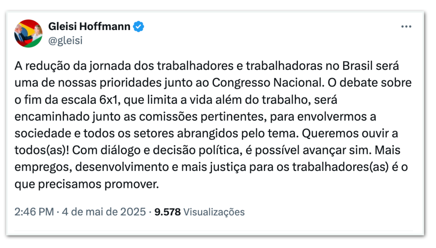The height and width of the screenshot is (248, 436).
Task: Open the three-dot more options menu
Action: pyautogui.click(x=406, y=27)
